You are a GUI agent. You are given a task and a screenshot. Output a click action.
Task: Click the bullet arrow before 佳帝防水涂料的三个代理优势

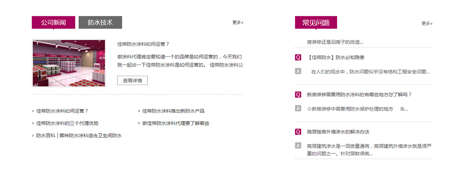[33, 123]
